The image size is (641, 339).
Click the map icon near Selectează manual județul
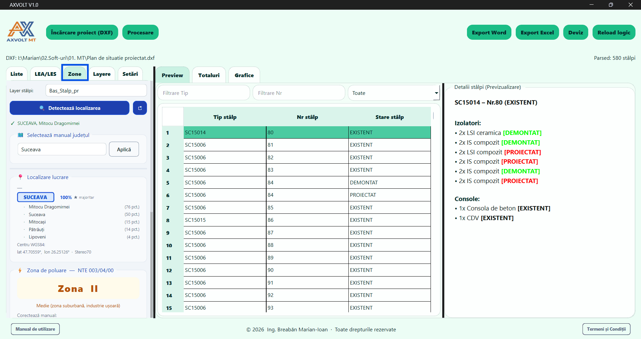20,135
